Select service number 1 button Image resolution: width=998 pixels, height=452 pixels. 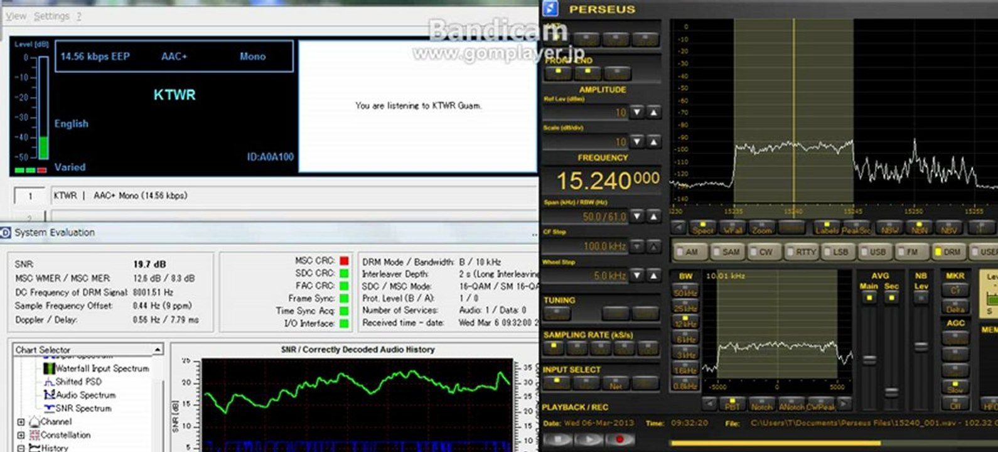pyautogui.click(x=30, y=196)
